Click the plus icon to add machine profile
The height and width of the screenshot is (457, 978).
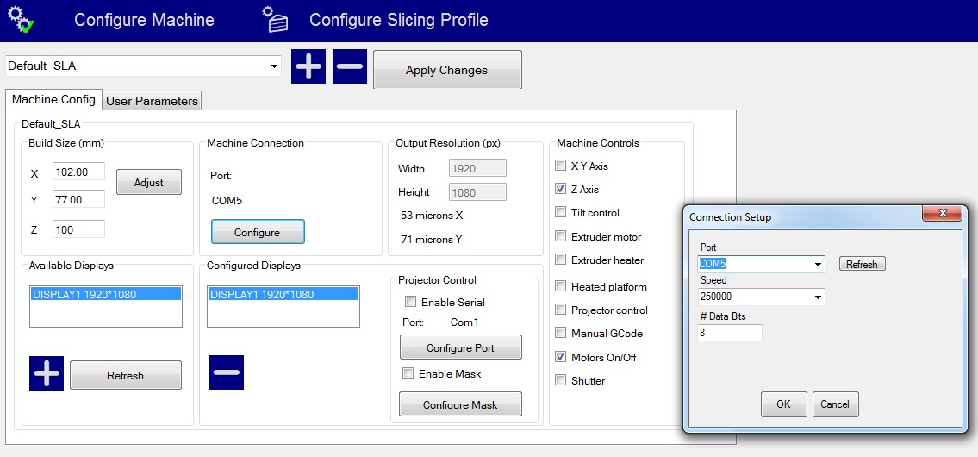308,66
